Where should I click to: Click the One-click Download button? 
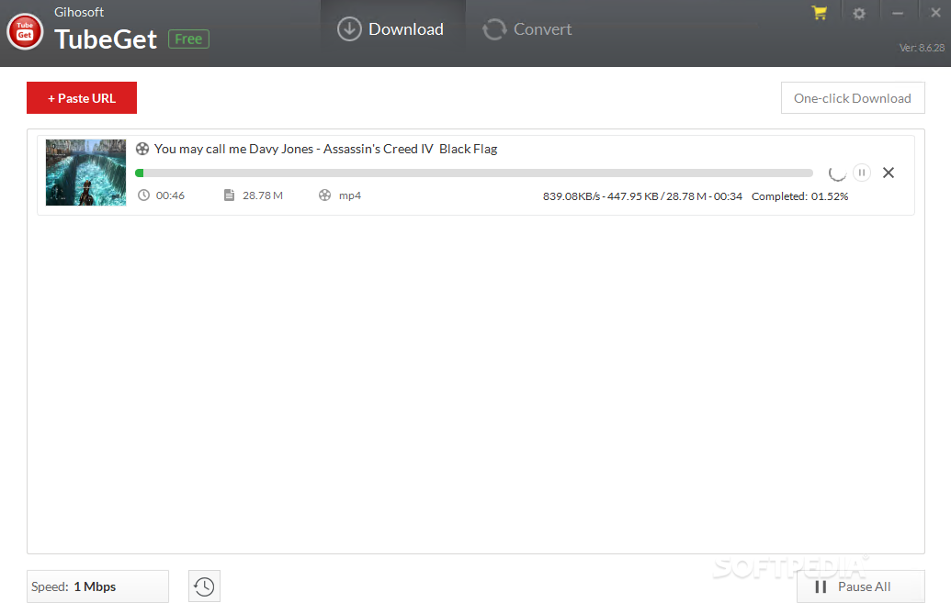pyautogui.click(x=853, y=98)
